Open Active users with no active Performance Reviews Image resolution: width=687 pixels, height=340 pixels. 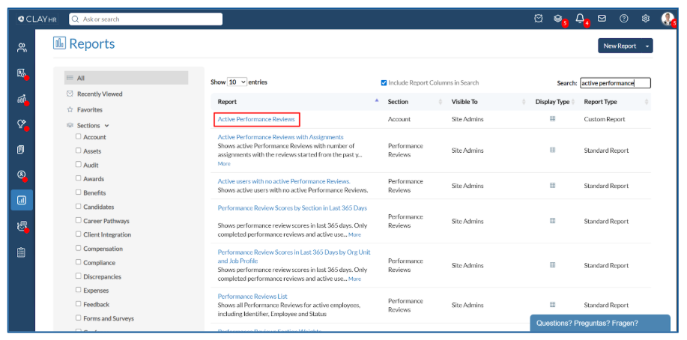coord(284,181)
